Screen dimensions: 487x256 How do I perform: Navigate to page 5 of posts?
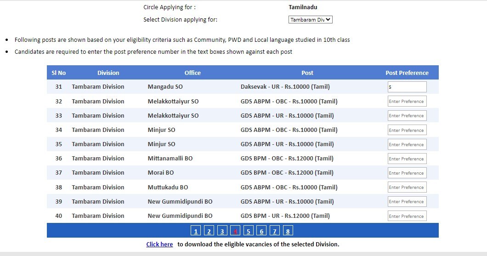(248, 231)
